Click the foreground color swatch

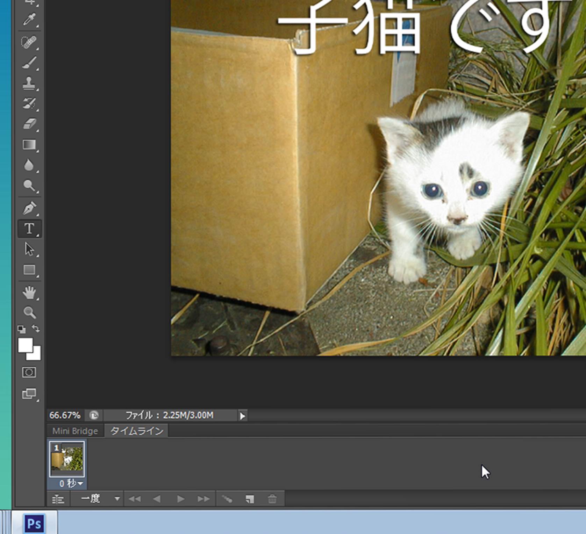[x=24, y=345]
